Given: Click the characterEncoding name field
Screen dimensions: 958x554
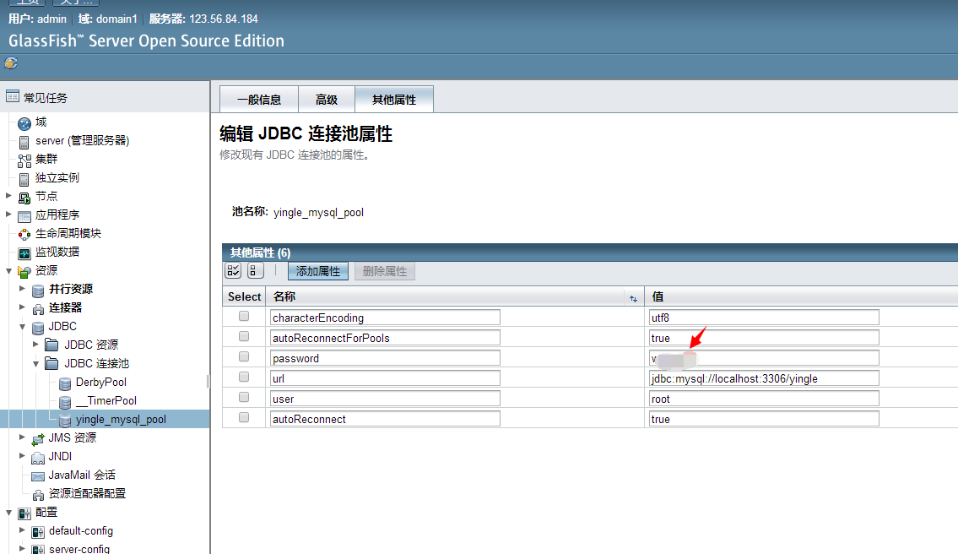Looking at the screenshot, I should click(x=385, y=318).
